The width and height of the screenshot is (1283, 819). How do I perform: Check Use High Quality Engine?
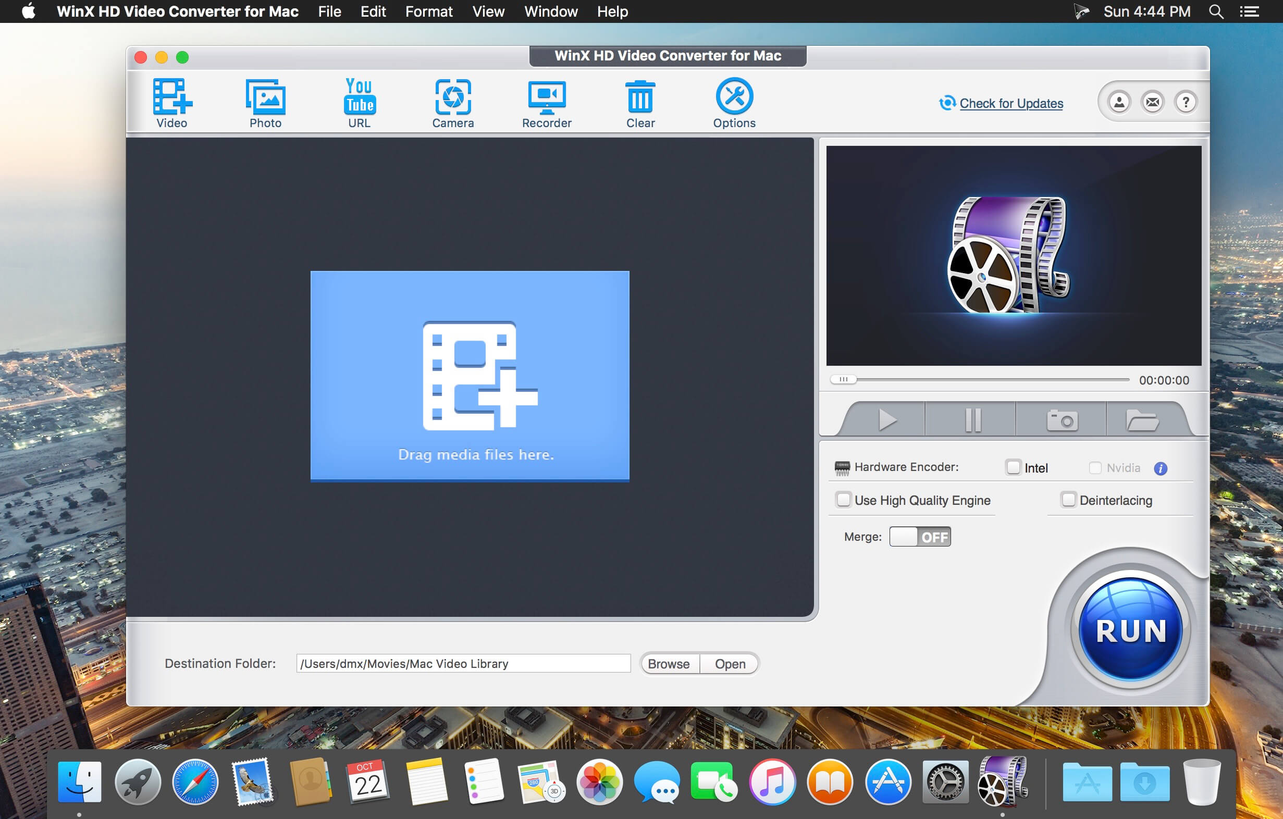(843, 500)
